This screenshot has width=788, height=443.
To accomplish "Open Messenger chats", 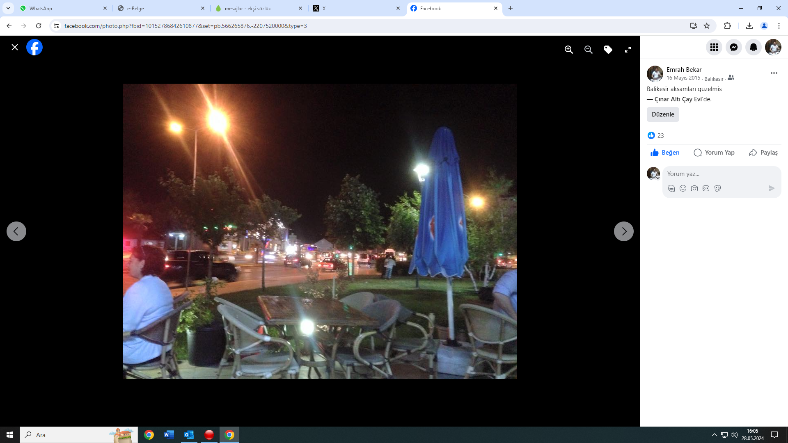I will [733, 47].
